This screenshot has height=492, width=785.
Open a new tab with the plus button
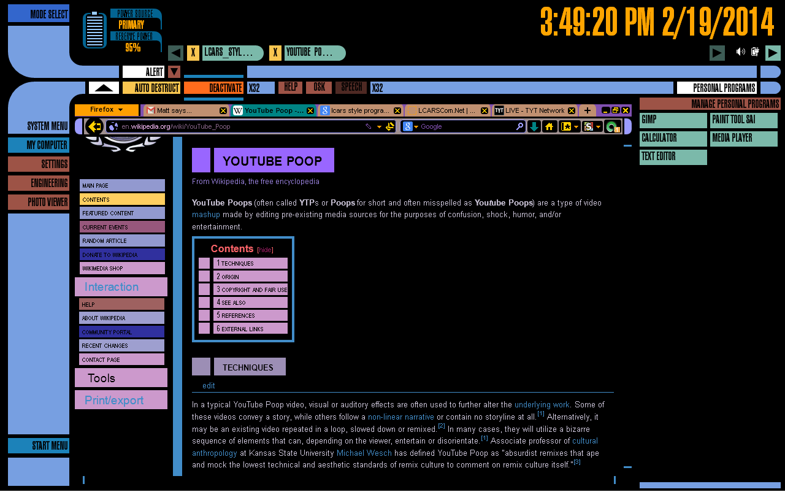coord(588,110)
